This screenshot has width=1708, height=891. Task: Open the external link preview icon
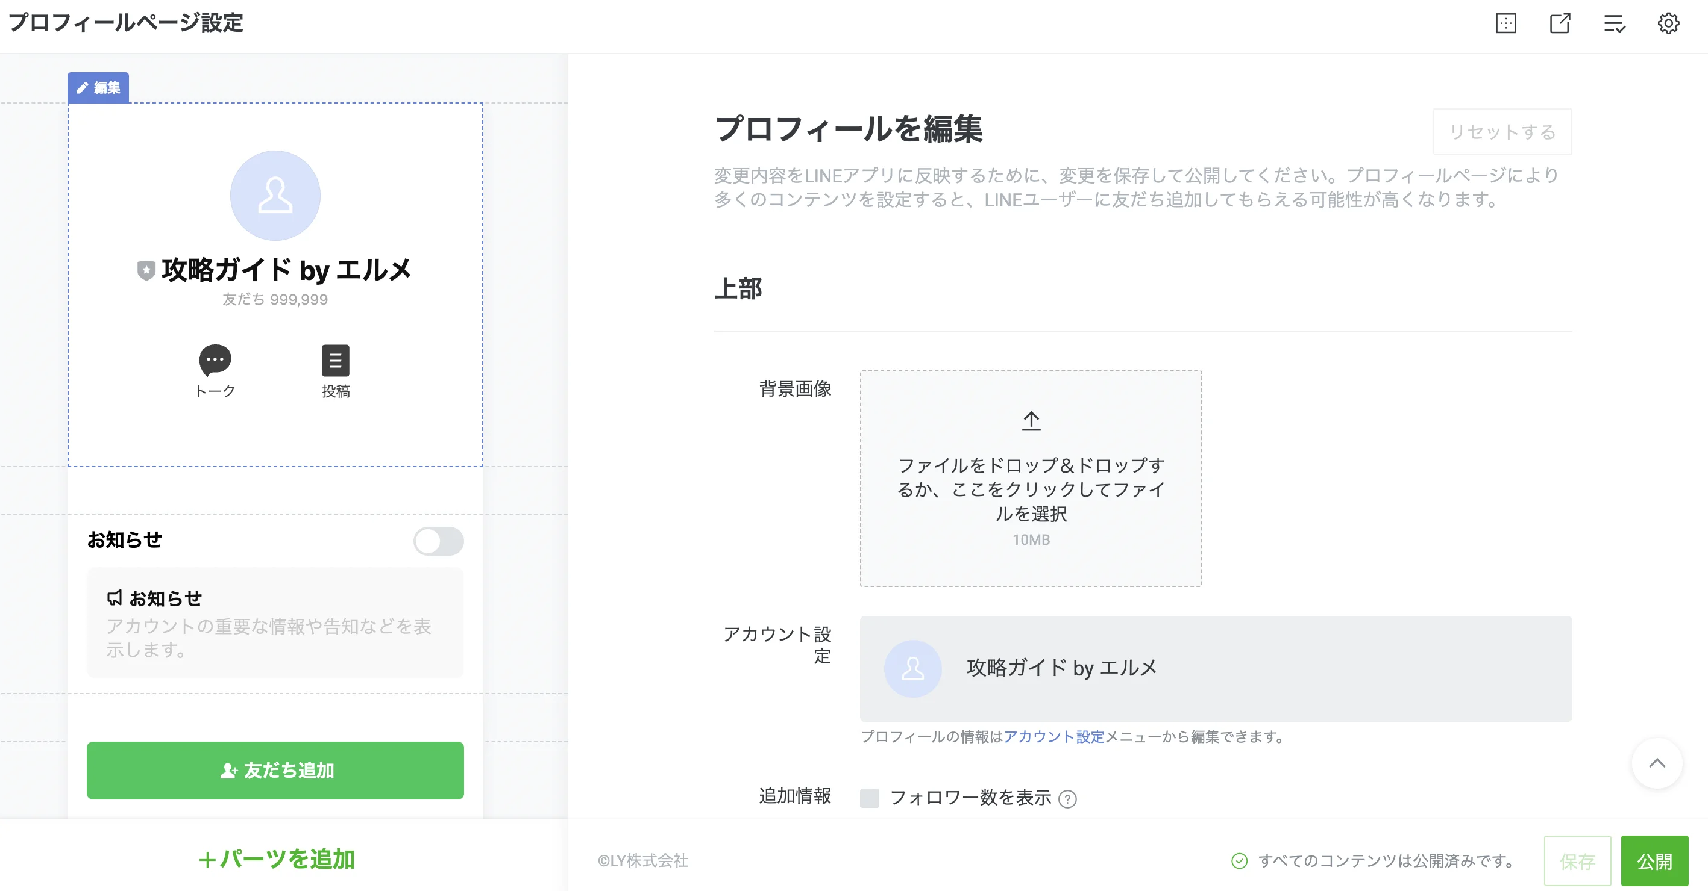click(x=1560, y=24)
